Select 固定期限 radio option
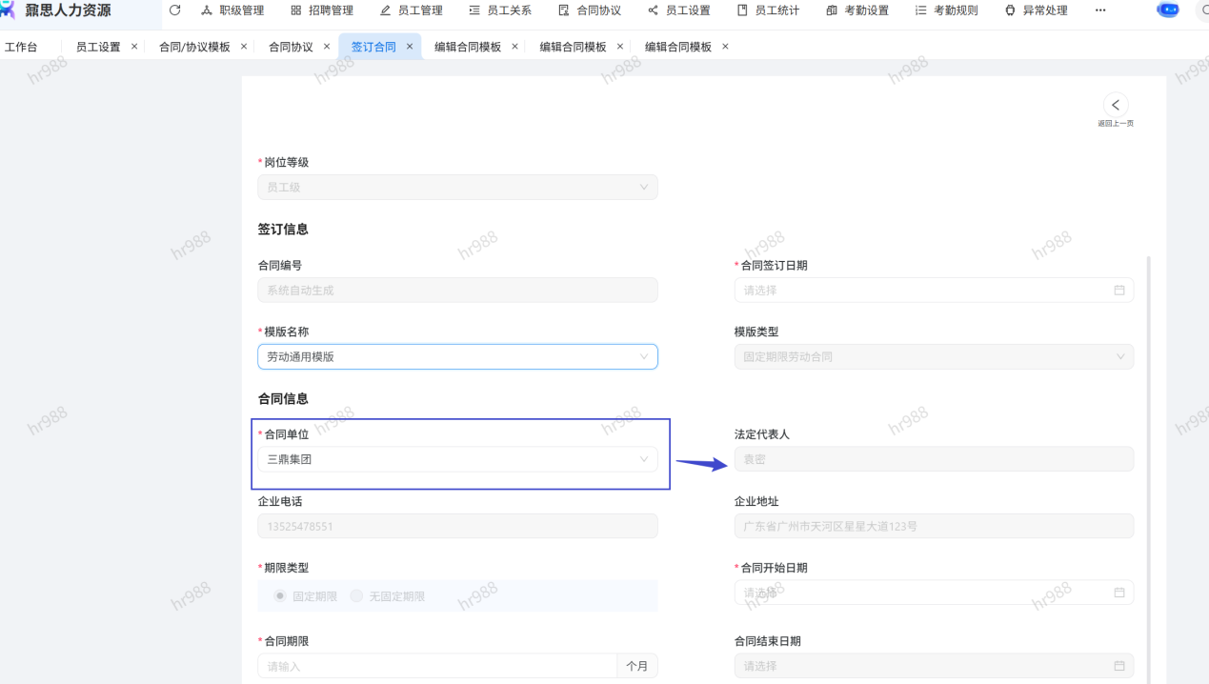 point(280,596)
